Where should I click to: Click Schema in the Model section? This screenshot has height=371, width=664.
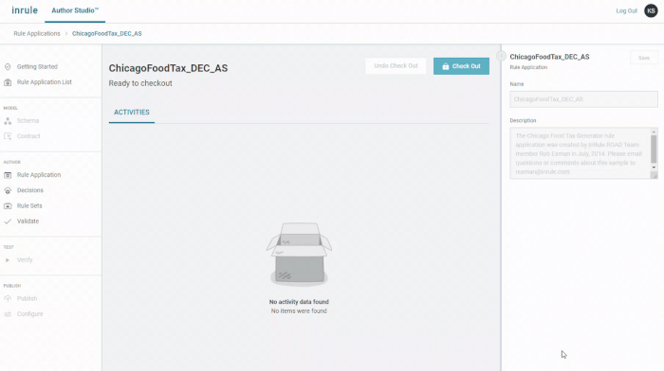point(28,121)
